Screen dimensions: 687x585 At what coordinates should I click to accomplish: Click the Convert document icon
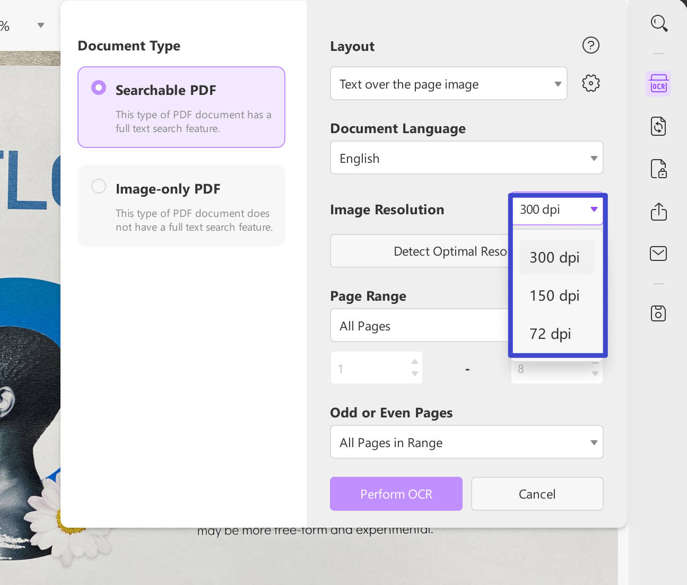pyautogui.click(x=658, y=126)
